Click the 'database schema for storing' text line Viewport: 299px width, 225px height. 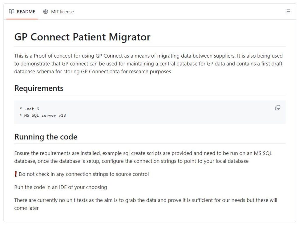click(x=93, y=72)
